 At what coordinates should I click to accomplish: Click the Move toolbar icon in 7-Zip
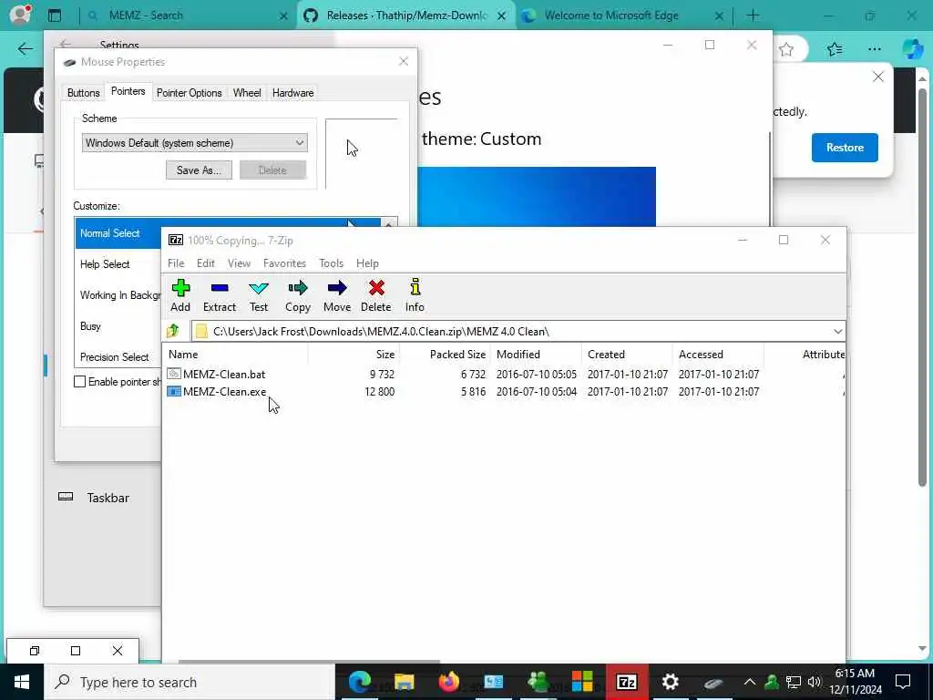[337, 295]
